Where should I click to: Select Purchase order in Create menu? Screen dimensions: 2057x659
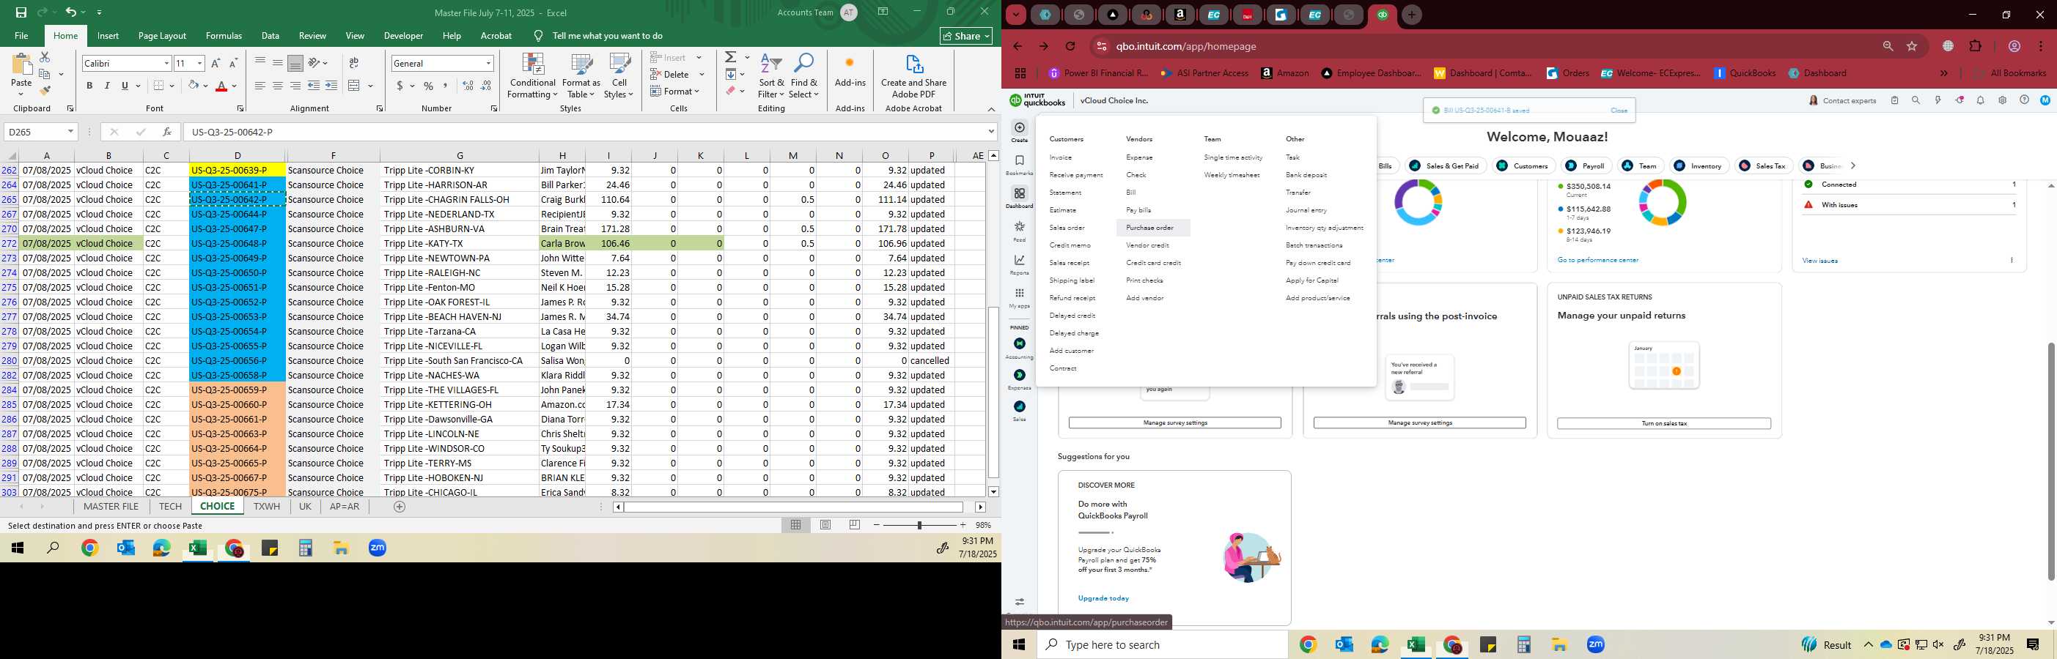pyautogui.click(x=1150, y=228)
